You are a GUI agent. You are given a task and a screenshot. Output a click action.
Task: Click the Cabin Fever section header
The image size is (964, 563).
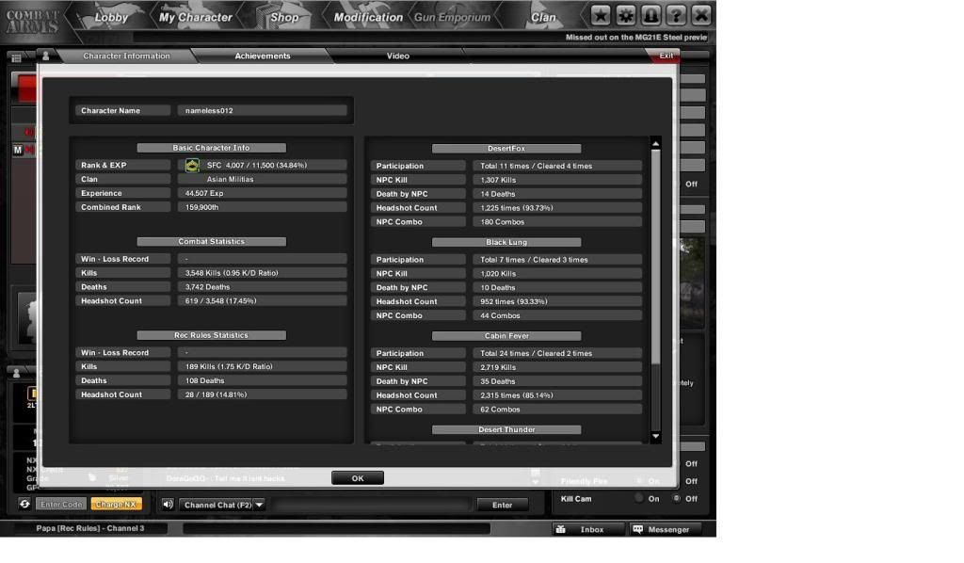(506, 336)
